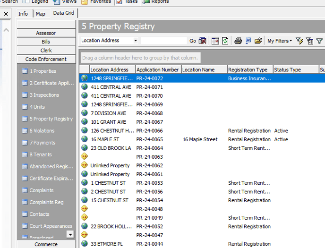Click the Go search button
This screenshot has width=325, height=248.
point(193,41)
